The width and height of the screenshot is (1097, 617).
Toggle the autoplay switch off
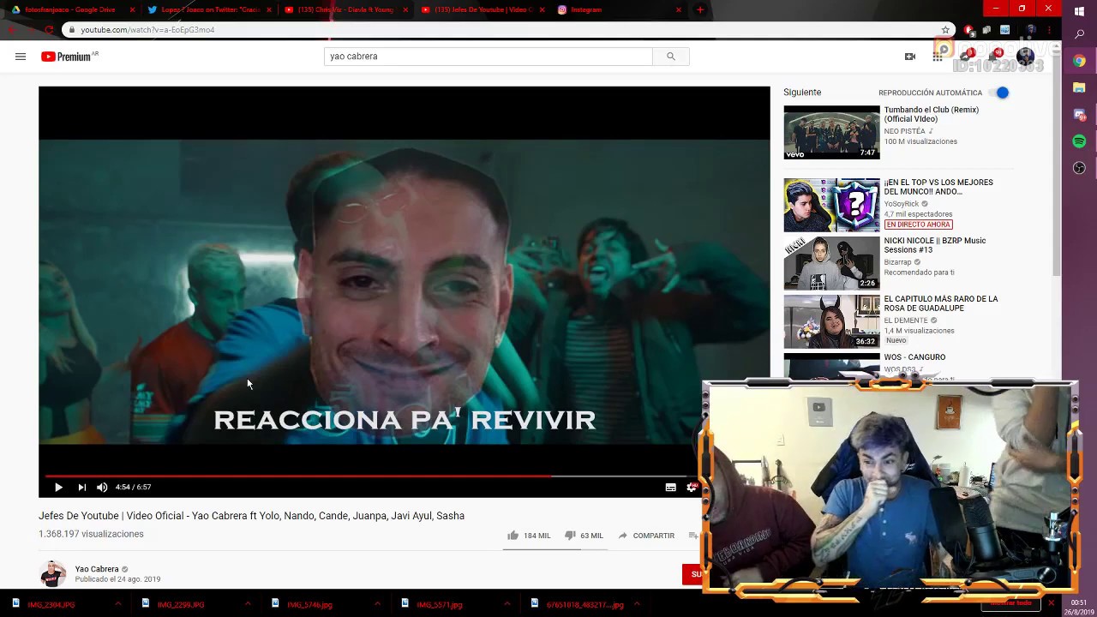pyautogui.click(x=999, y=93)
